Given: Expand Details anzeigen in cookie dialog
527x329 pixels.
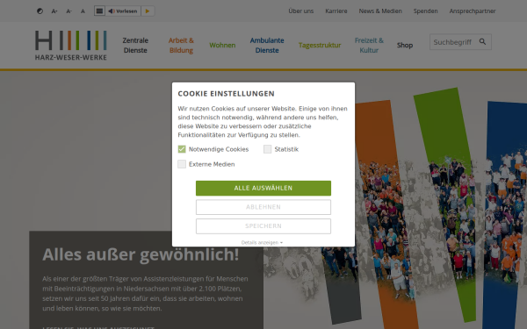Looking at the screenshot, I should (x=262, y=242).
